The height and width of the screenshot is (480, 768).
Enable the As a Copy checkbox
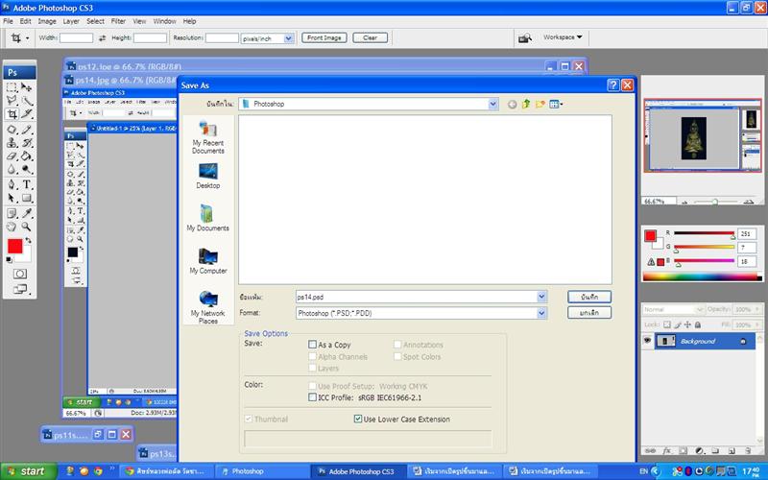pyautogui.click(x=313, y=345)
